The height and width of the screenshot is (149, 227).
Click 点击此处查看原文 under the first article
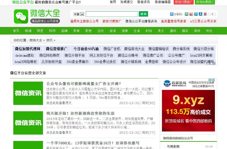(59, 103)
